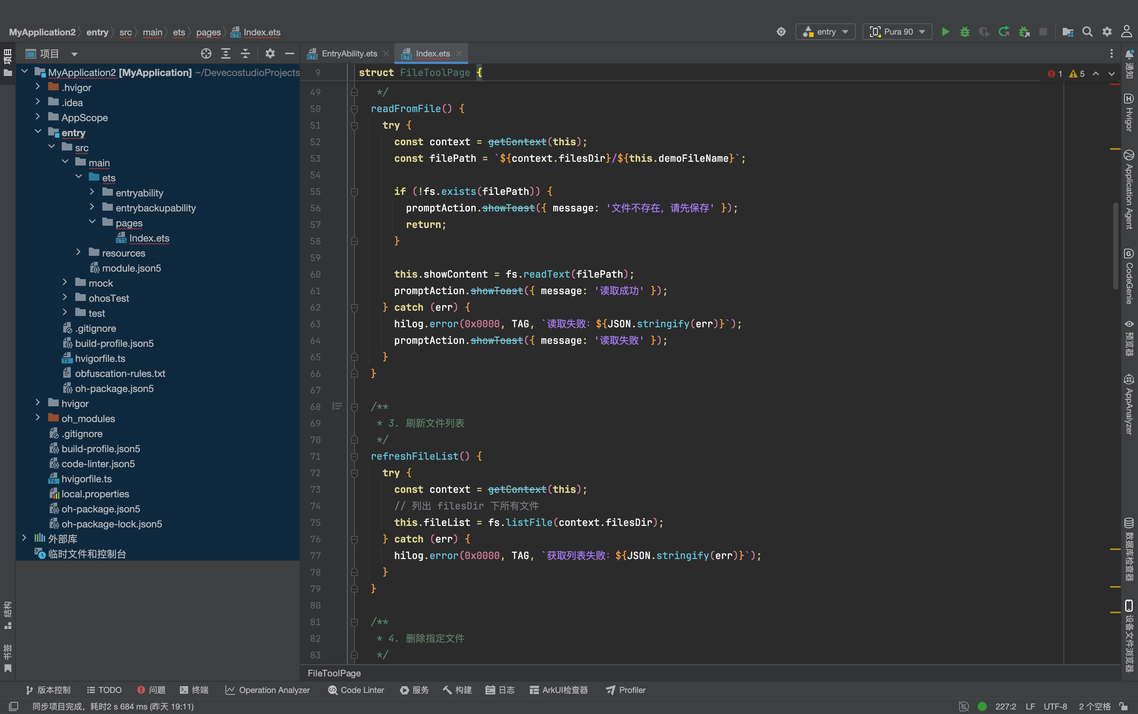Open the Profiler tab
Image resolution: width=1138 pixels, height=714 pixels.
(625, 690)
